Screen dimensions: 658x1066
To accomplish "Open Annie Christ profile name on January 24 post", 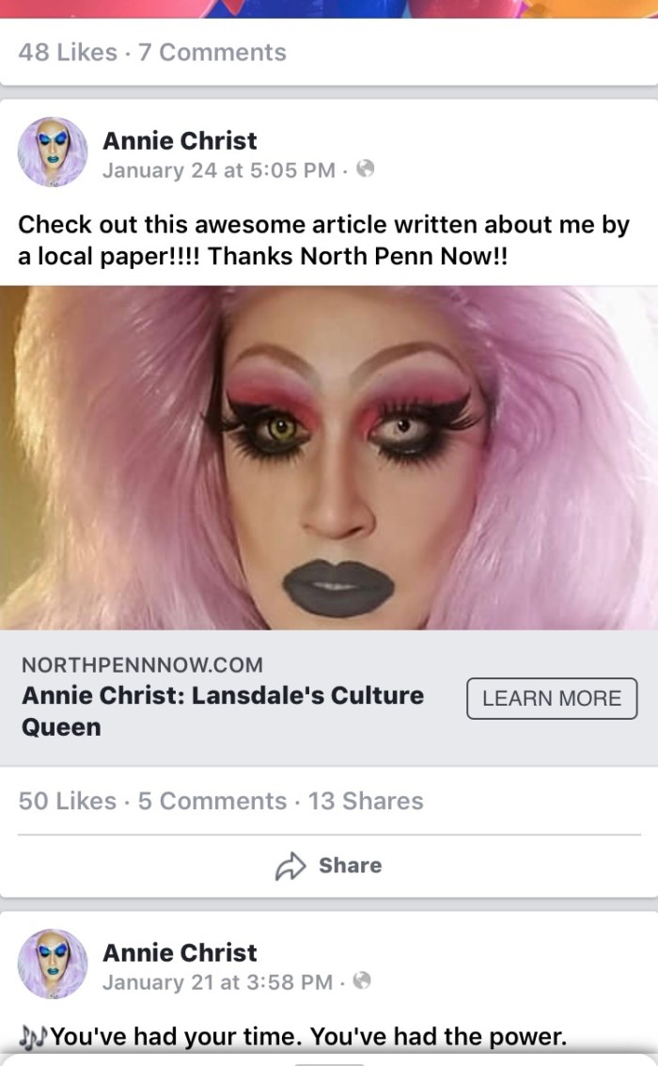I will (x=180, y=141).
